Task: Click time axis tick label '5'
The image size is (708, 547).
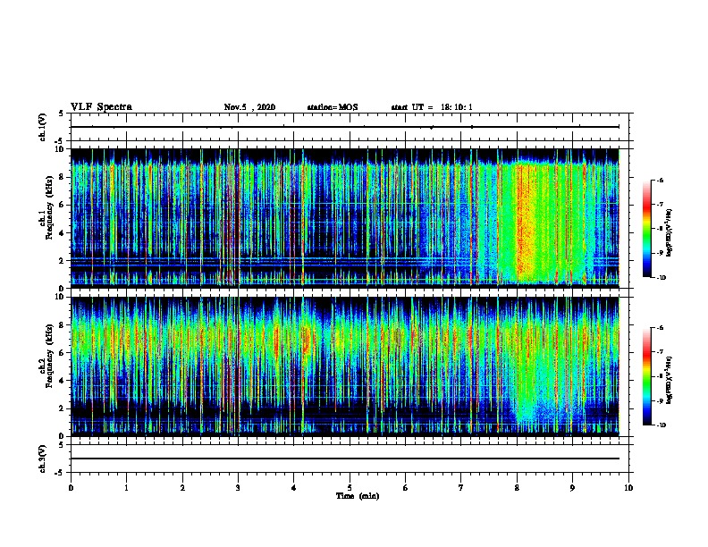Action: tap(350, 488)
